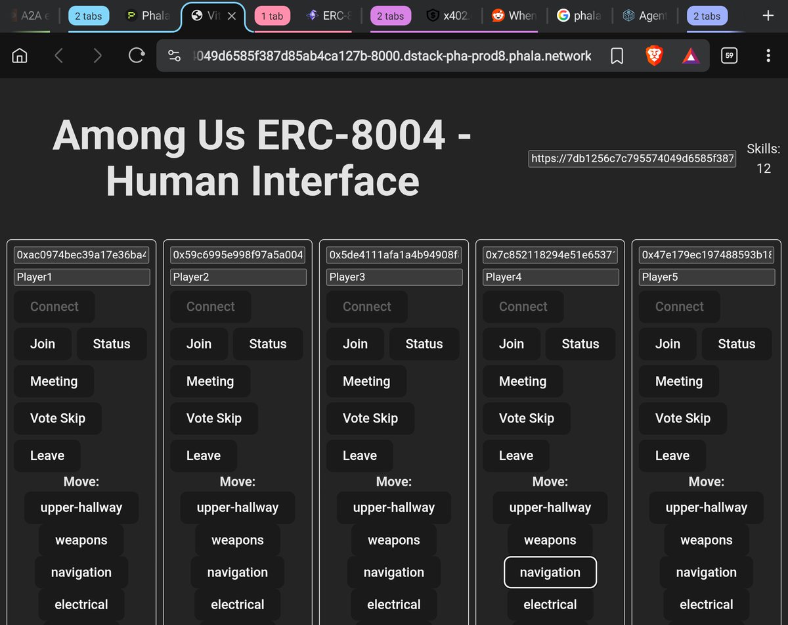The width and height of the screenshot is (788, 625).
Task: Click Join for Player3
Action: pyautogui.click(x=355, y=344)
